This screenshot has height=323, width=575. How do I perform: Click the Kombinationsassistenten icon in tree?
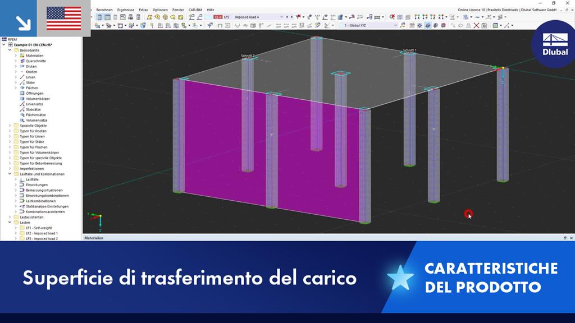pyautogui.click(x=22, y=211)
